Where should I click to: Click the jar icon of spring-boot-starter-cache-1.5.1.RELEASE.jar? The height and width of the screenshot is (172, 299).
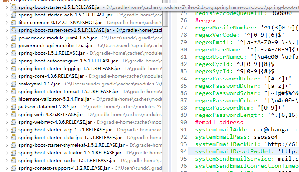tap(13, 161)
